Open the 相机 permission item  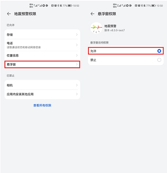pos(42,85)
